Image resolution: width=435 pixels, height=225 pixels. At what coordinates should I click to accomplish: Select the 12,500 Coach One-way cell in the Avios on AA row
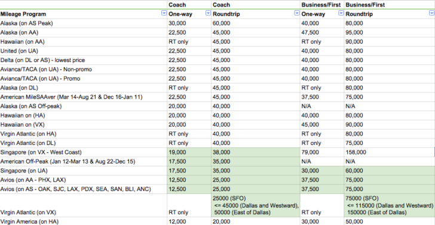tap(189, 180)
